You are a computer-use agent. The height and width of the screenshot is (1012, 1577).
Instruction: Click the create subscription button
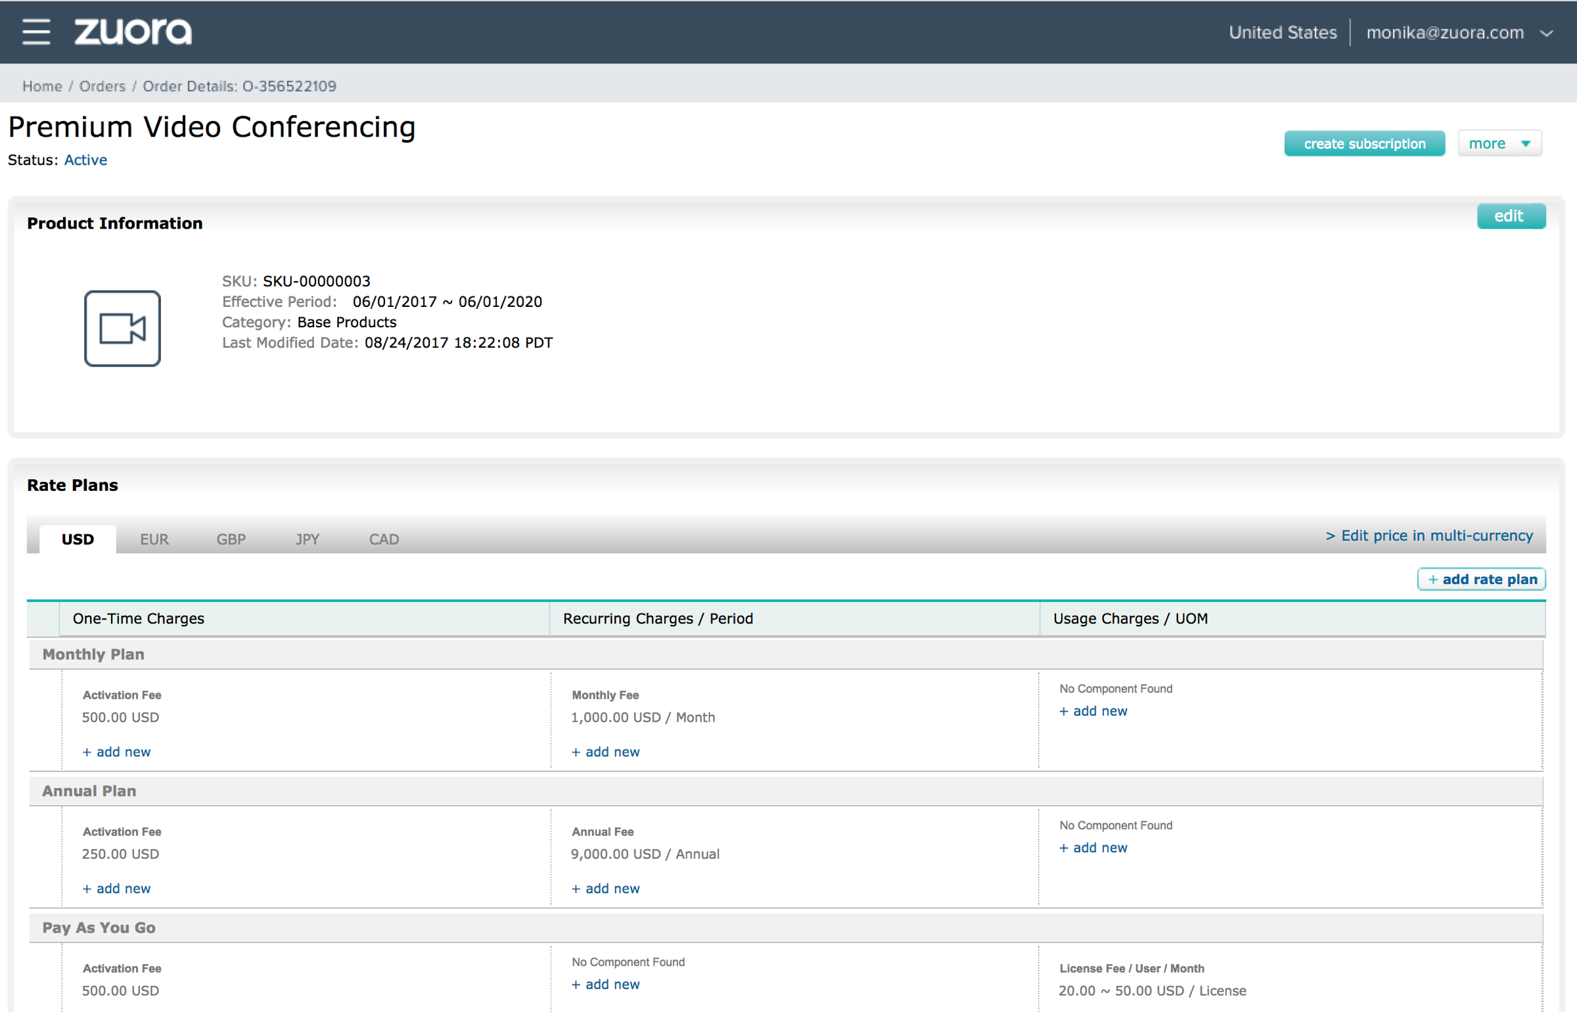pos(1364,143)
